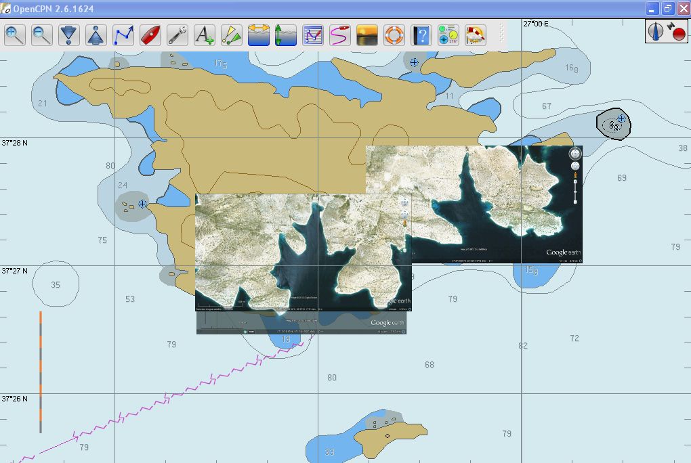691x463 pixels.
Task: Minimize the OpenCPN window
Action: click(x=652, y=8)
